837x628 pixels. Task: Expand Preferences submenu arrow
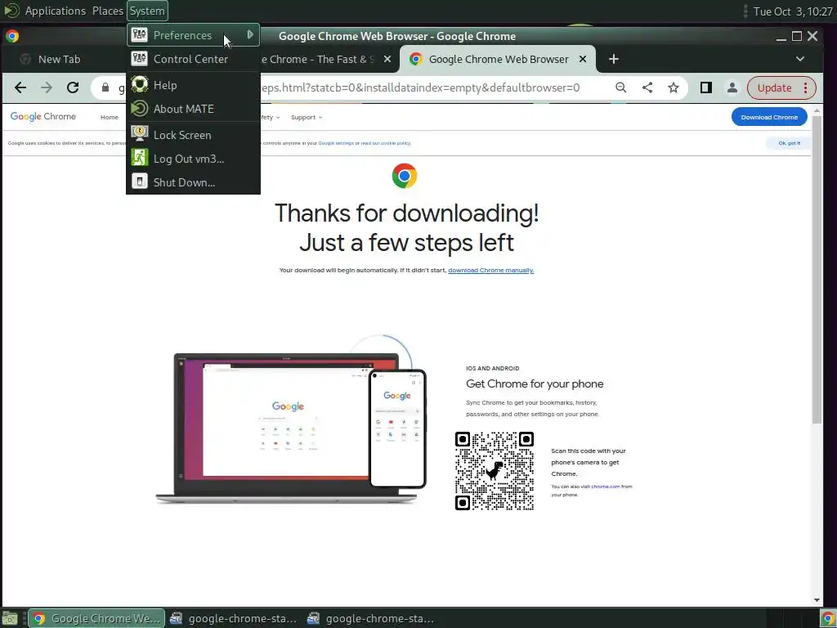pos(250,34)
